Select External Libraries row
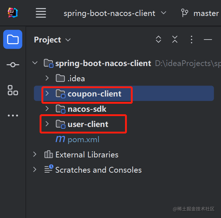The width and height of the screenshot is (221, 218). 124,155
